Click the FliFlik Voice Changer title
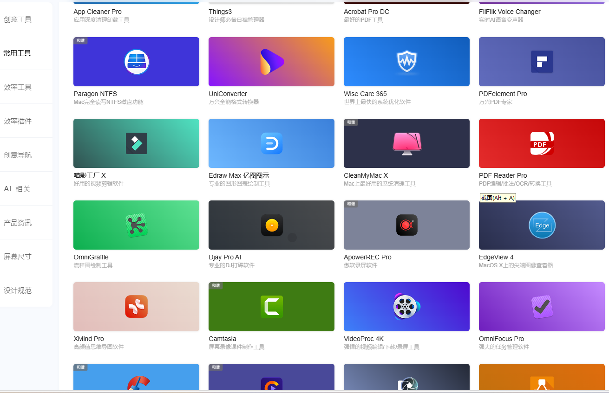 (510, 12)
